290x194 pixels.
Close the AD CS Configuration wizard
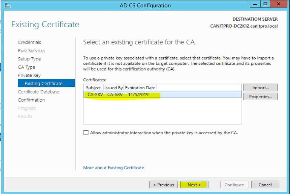click(x=278, y=4)
